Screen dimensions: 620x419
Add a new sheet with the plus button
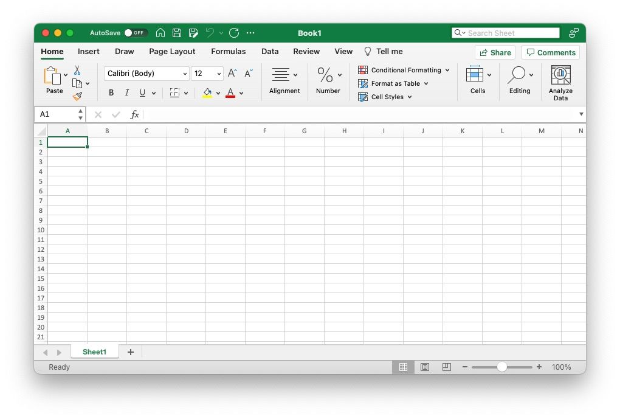(x=130, y=351)
